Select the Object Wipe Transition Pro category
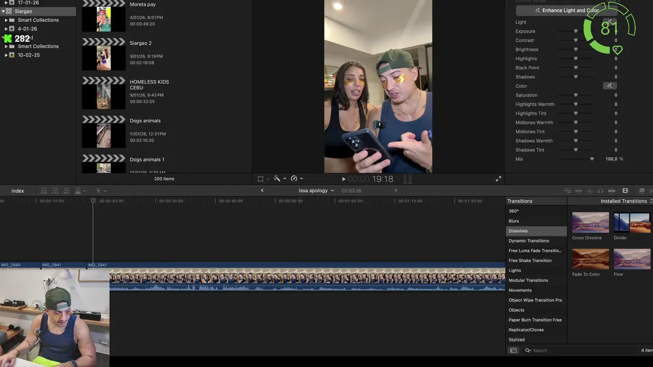The height and width of the screenshot is (367, 653). click(536, 300)
